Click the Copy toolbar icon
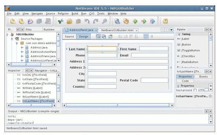The height and width of the screenshot is (135, 217). [x=69, y=21]
